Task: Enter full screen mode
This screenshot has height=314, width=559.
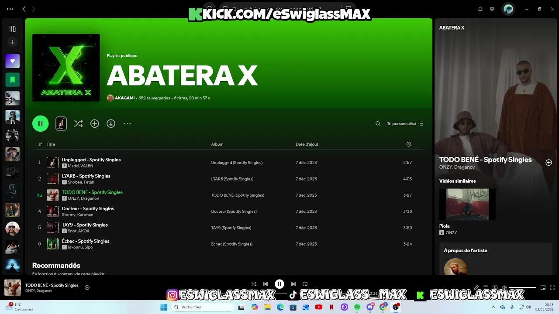Action: 552,287
